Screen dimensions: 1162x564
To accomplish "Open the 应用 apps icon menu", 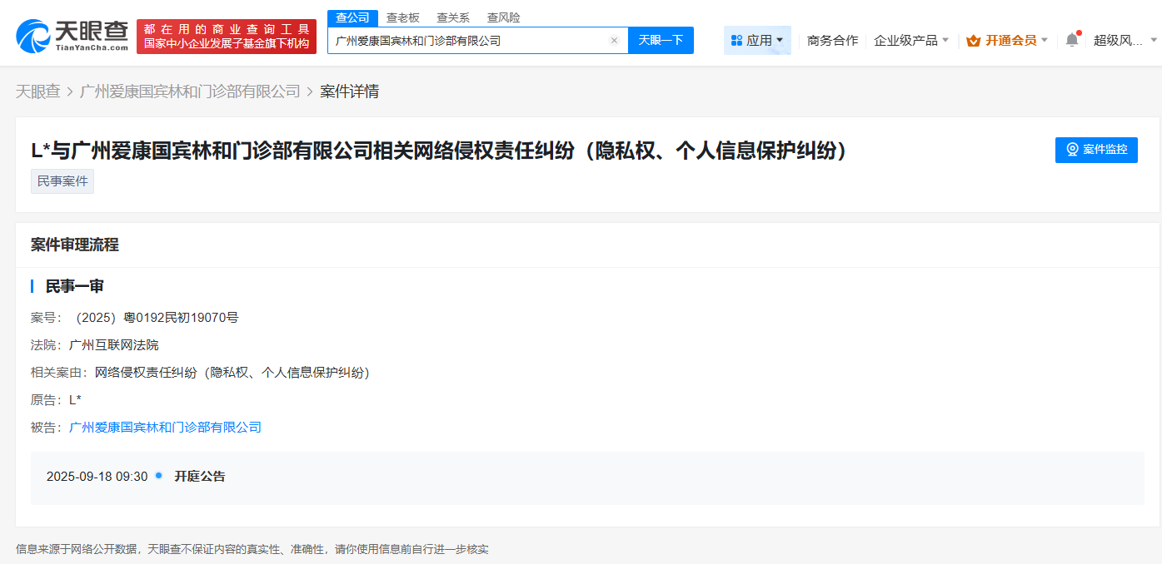I will (x=736, y=40).
